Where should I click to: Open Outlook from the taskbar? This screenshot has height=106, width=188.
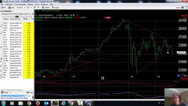(46, 103)
